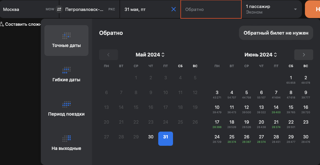
Task: Select the На выходные tab
Action: point(66,143)
